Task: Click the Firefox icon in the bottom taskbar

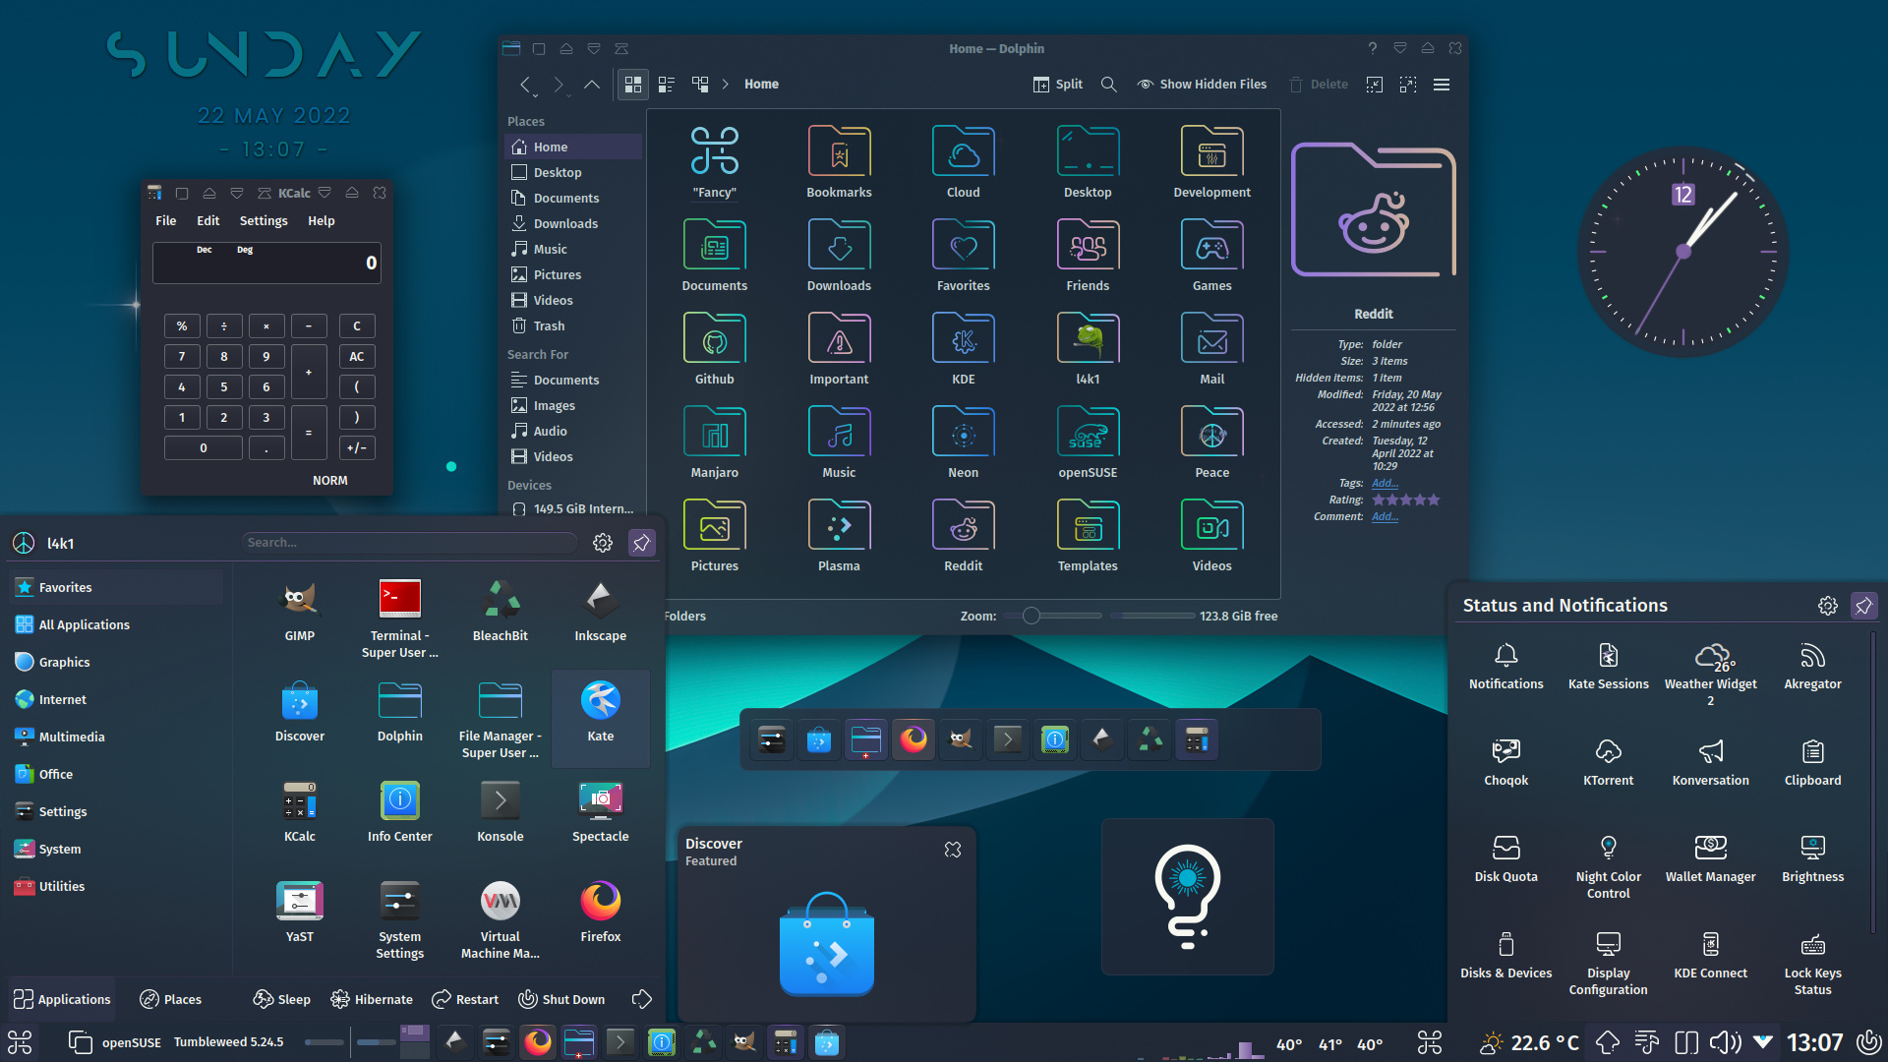Action: coord(538,1041)
